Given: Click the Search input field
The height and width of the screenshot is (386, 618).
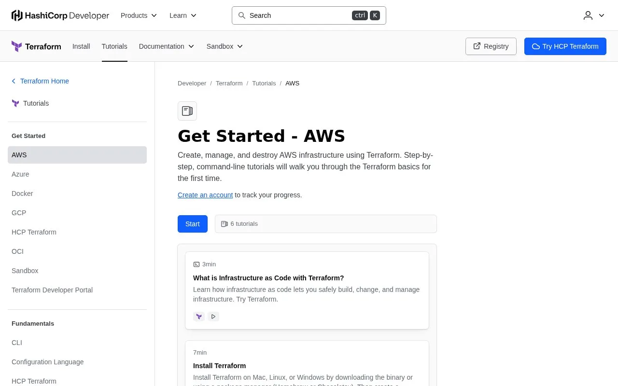Looking at the screenshot, I should pyautogui.click(x=309, y=15).
